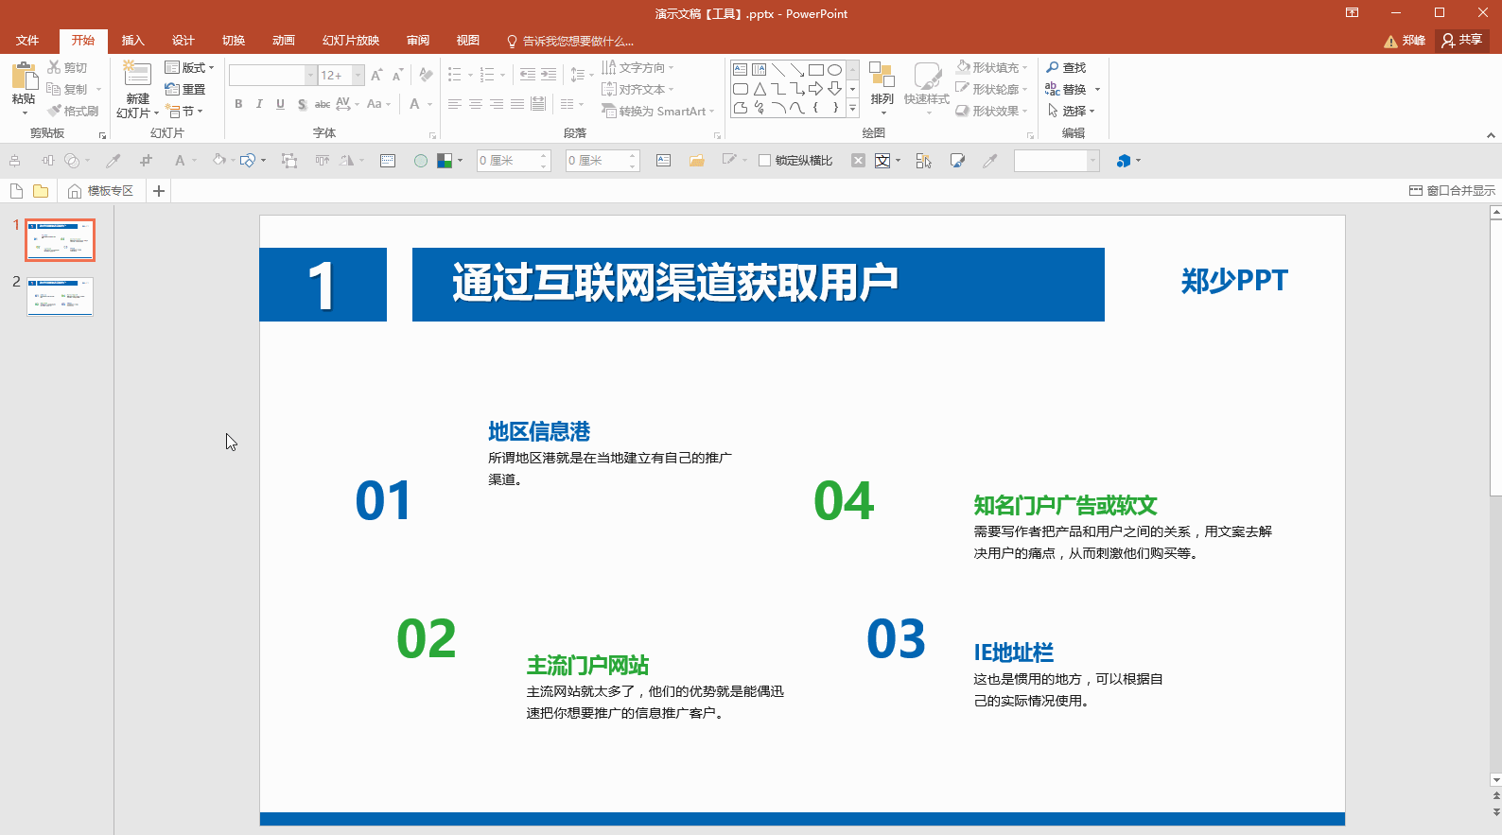Toggle the 锁定纵横比 checkbox
The width and height of the screenshot is (1502, 835).
point(764,161)
